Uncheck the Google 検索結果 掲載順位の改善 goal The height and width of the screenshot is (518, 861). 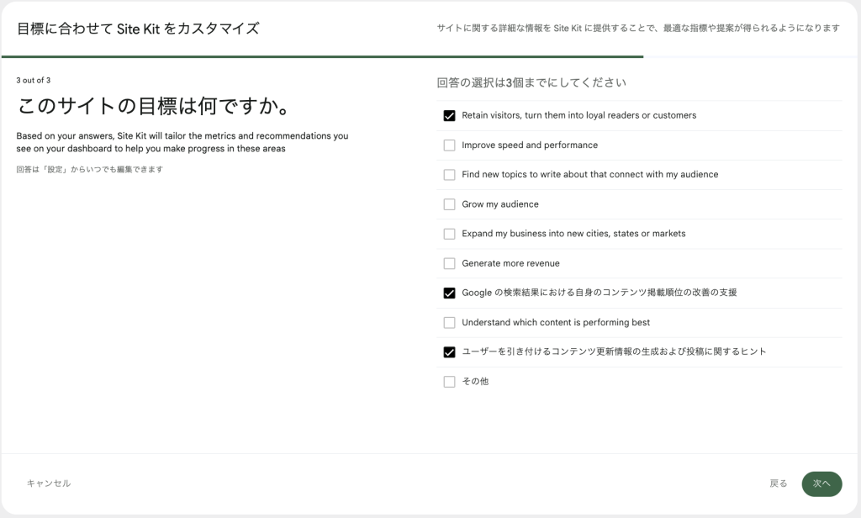[449, 293]
